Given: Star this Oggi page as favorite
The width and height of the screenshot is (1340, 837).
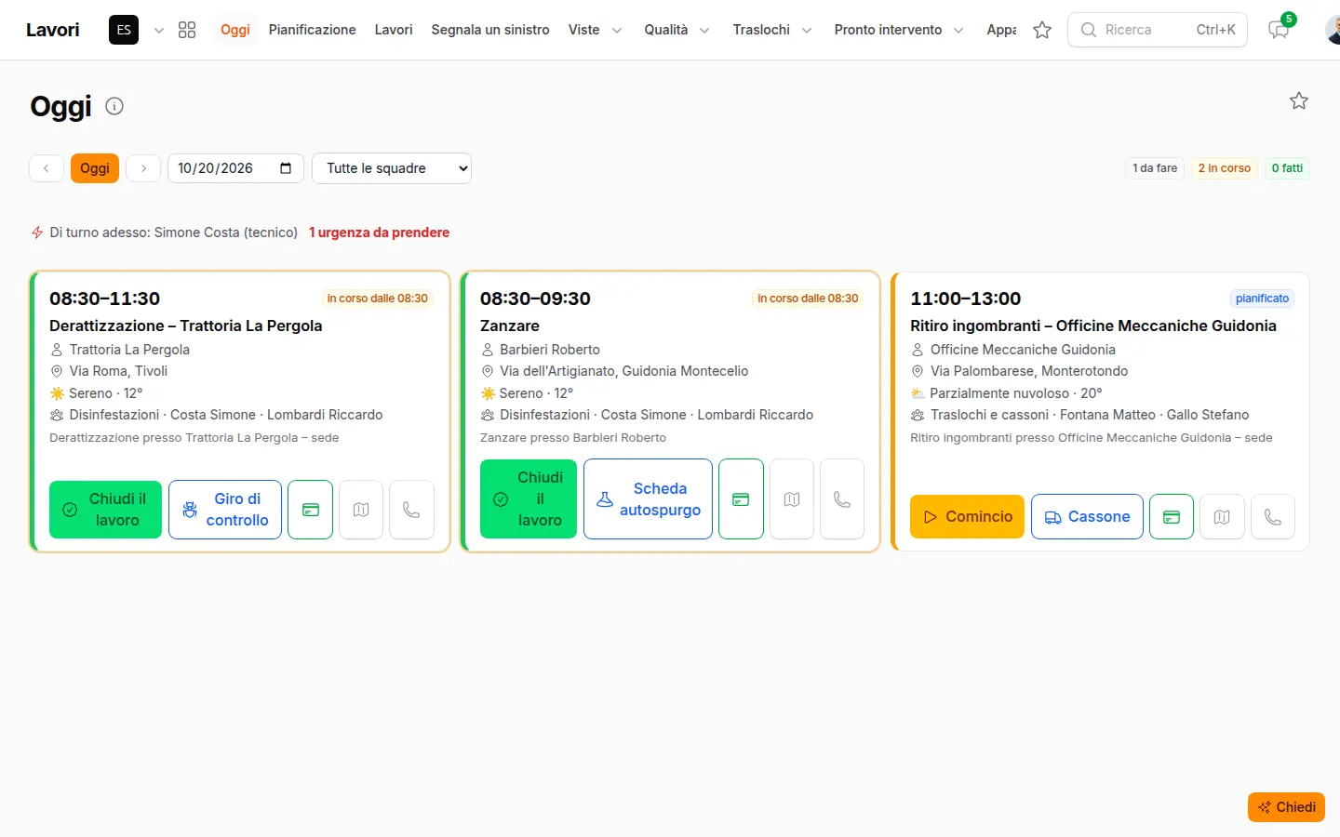Looking at the screenshot, I should point(1299,100).
